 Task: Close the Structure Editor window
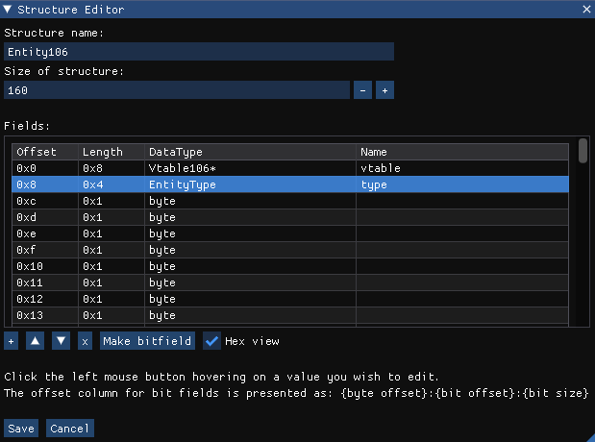(x=586, y=9)
